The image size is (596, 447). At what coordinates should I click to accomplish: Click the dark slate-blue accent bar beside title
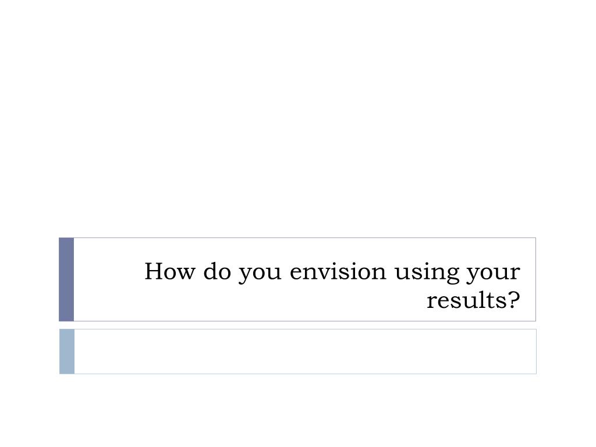coord(66,279)
